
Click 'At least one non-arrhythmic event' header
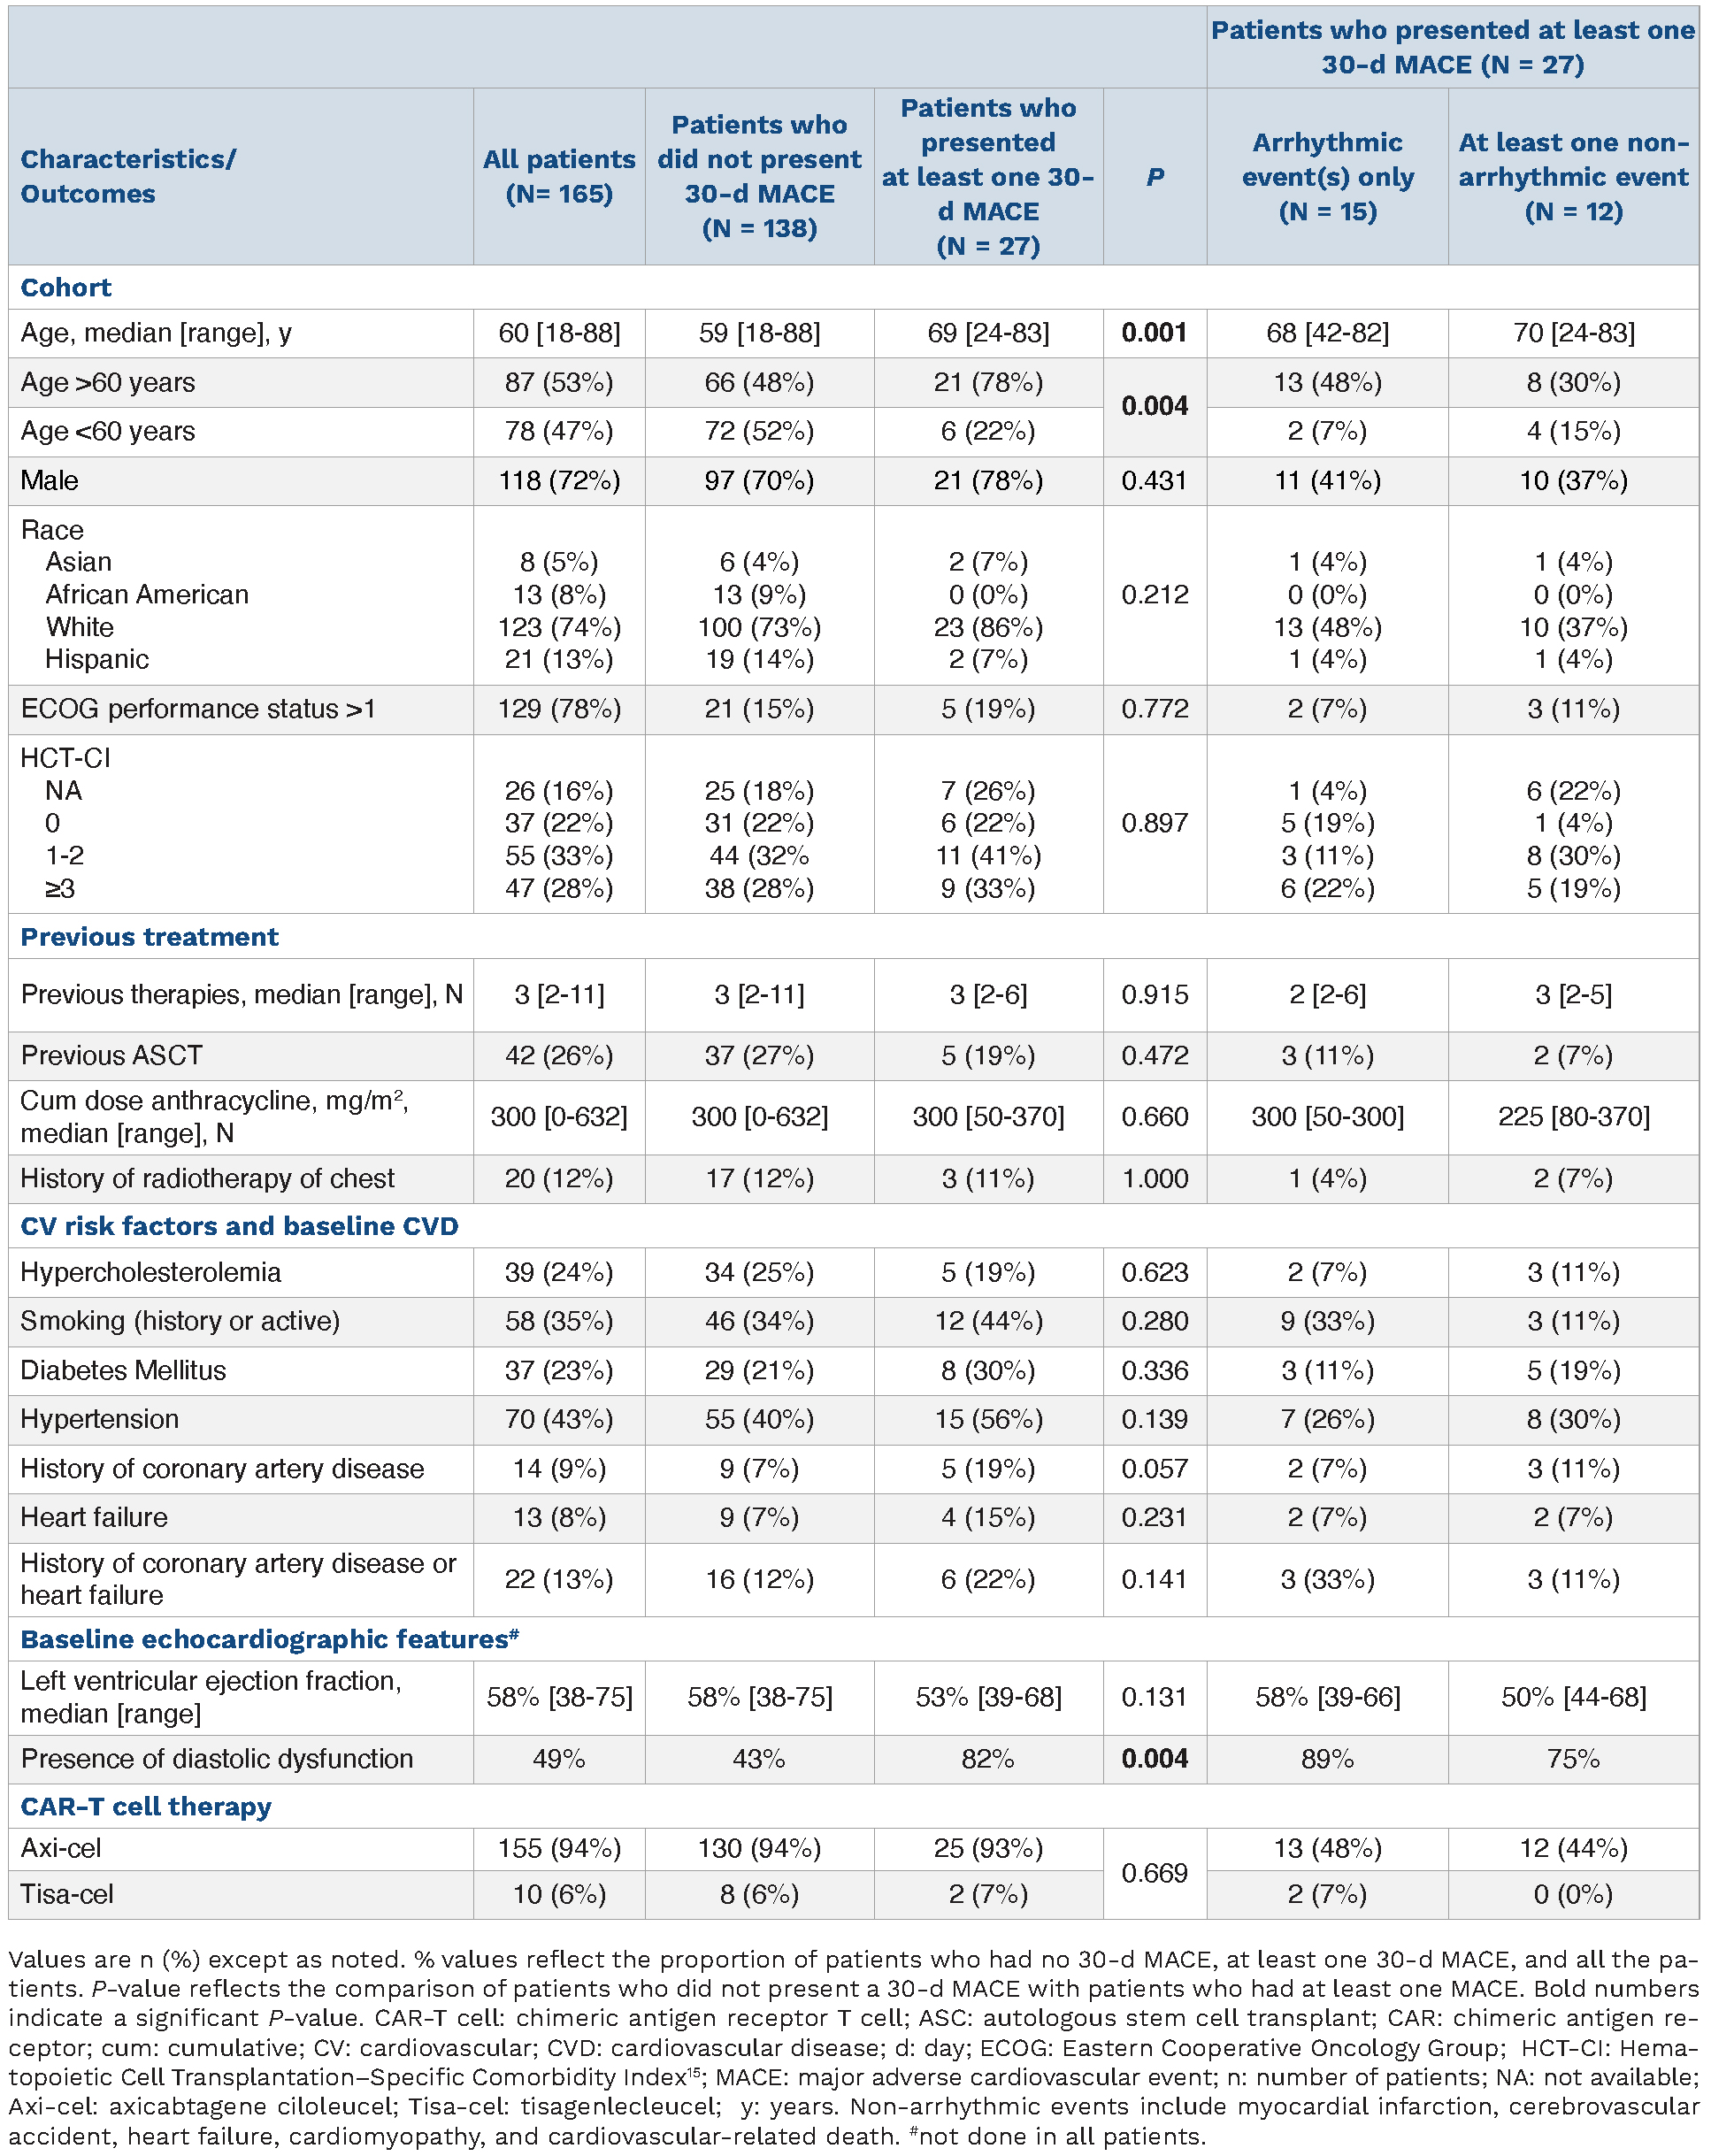[1573, 176]
